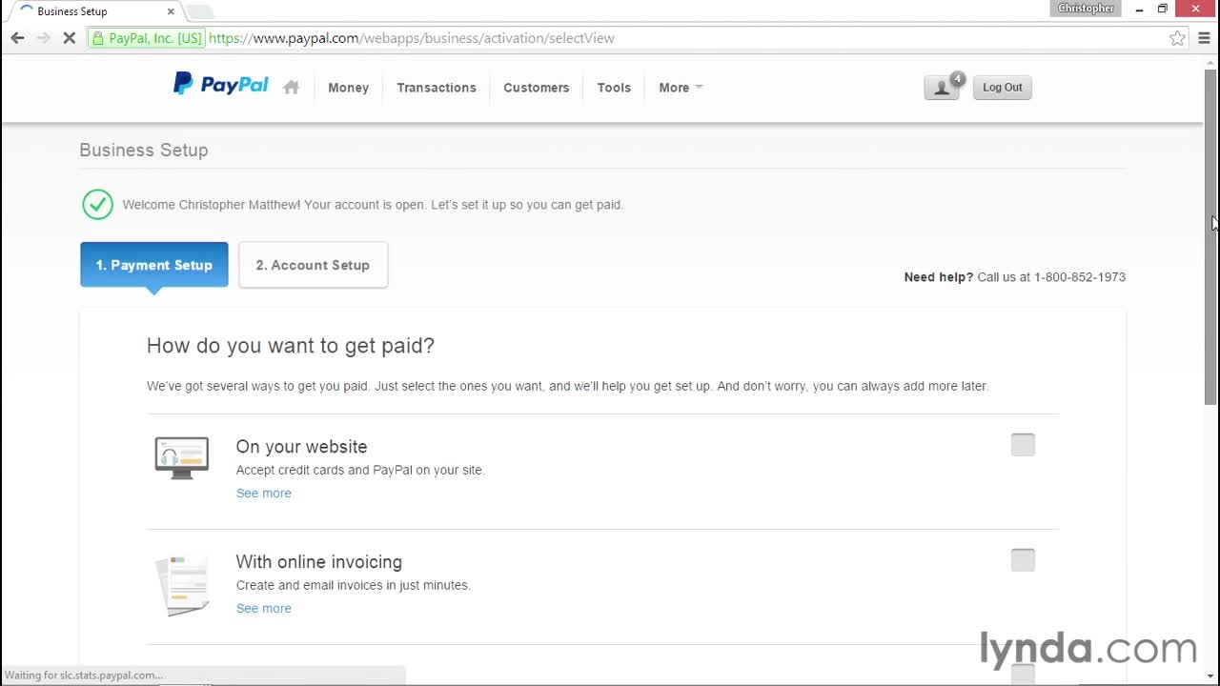Click the green checkmark welcome icon
1220x686 pixels.
(97, 204)
